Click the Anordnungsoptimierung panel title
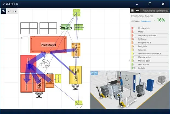 coord(155,11)
